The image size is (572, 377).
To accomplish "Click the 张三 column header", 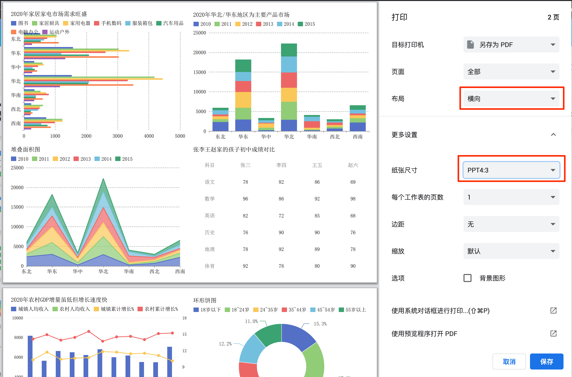I will (245, 165).
